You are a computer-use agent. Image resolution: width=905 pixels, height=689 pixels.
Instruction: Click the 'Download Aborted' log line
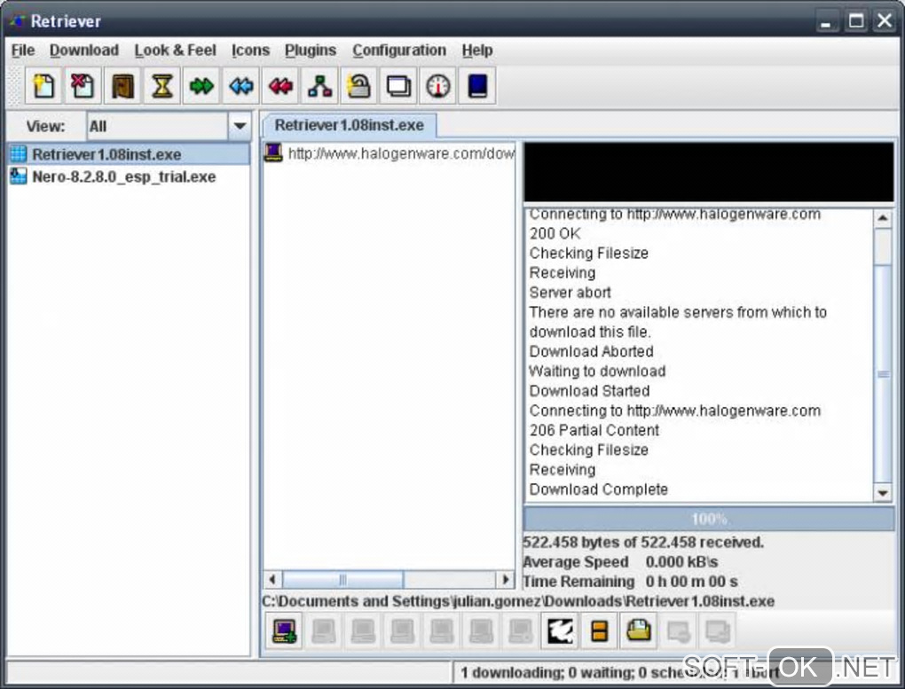[x=591, y=351]
